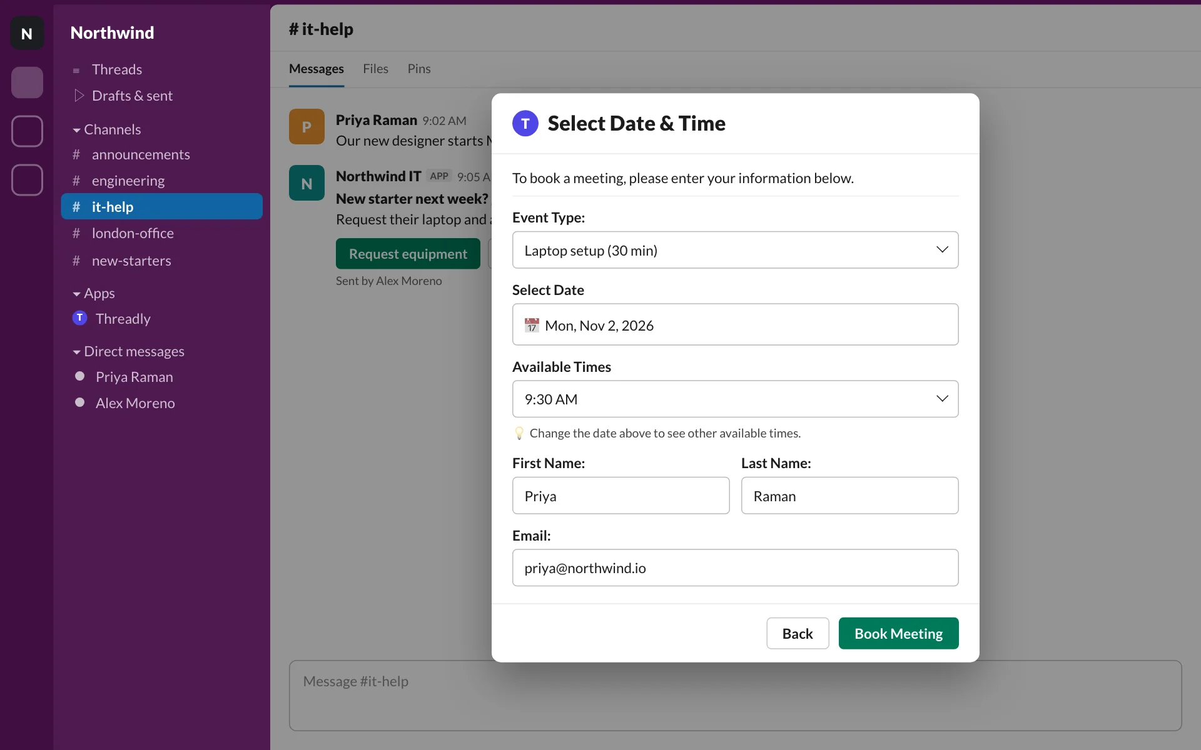Click the calendar icon in Select Date field
The image size is (1201, 750).
pos(532,325)
